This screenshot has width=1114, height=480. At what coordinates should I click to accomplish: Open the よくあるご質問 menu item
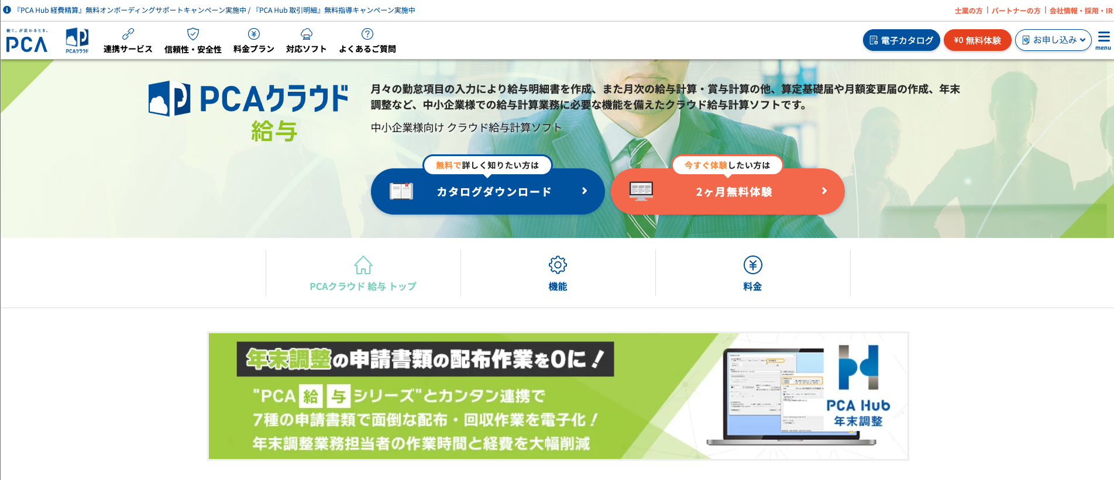pyautogui.click(x=367, y=41)
